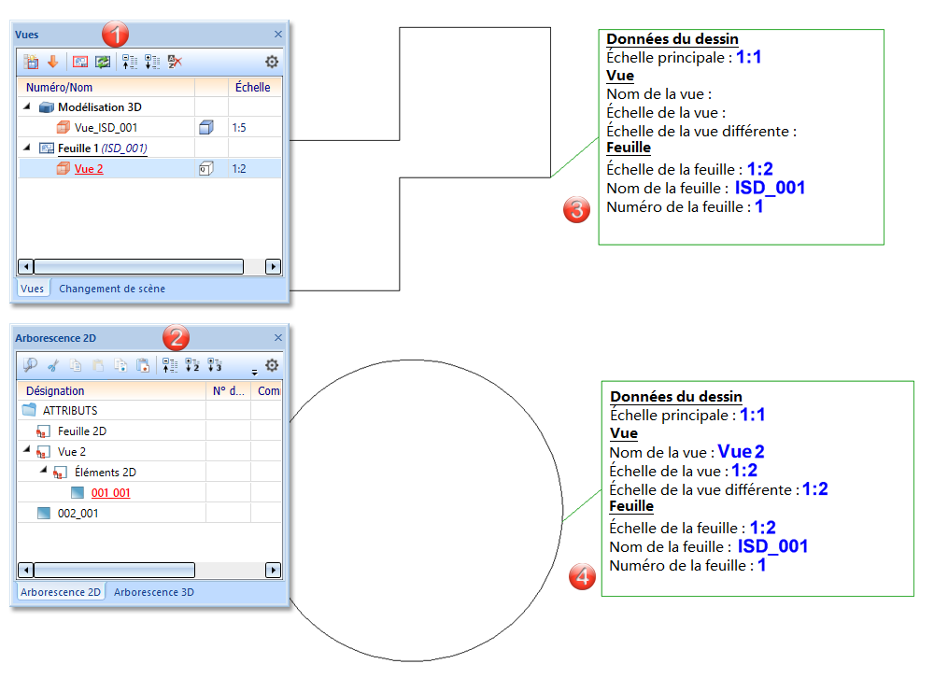Click Vues panel scrollbar left arrow
934x678 pixels.
(x=25, y=266)
